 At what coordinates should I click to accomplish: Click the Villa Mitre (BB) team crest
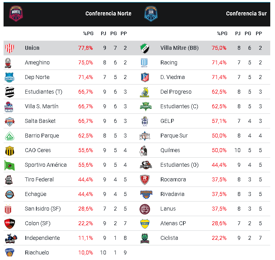point(144,48)
